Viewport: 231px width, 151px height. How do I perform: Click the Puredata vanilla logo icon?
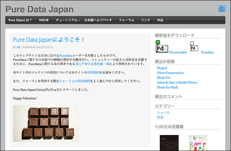[194, 46]
